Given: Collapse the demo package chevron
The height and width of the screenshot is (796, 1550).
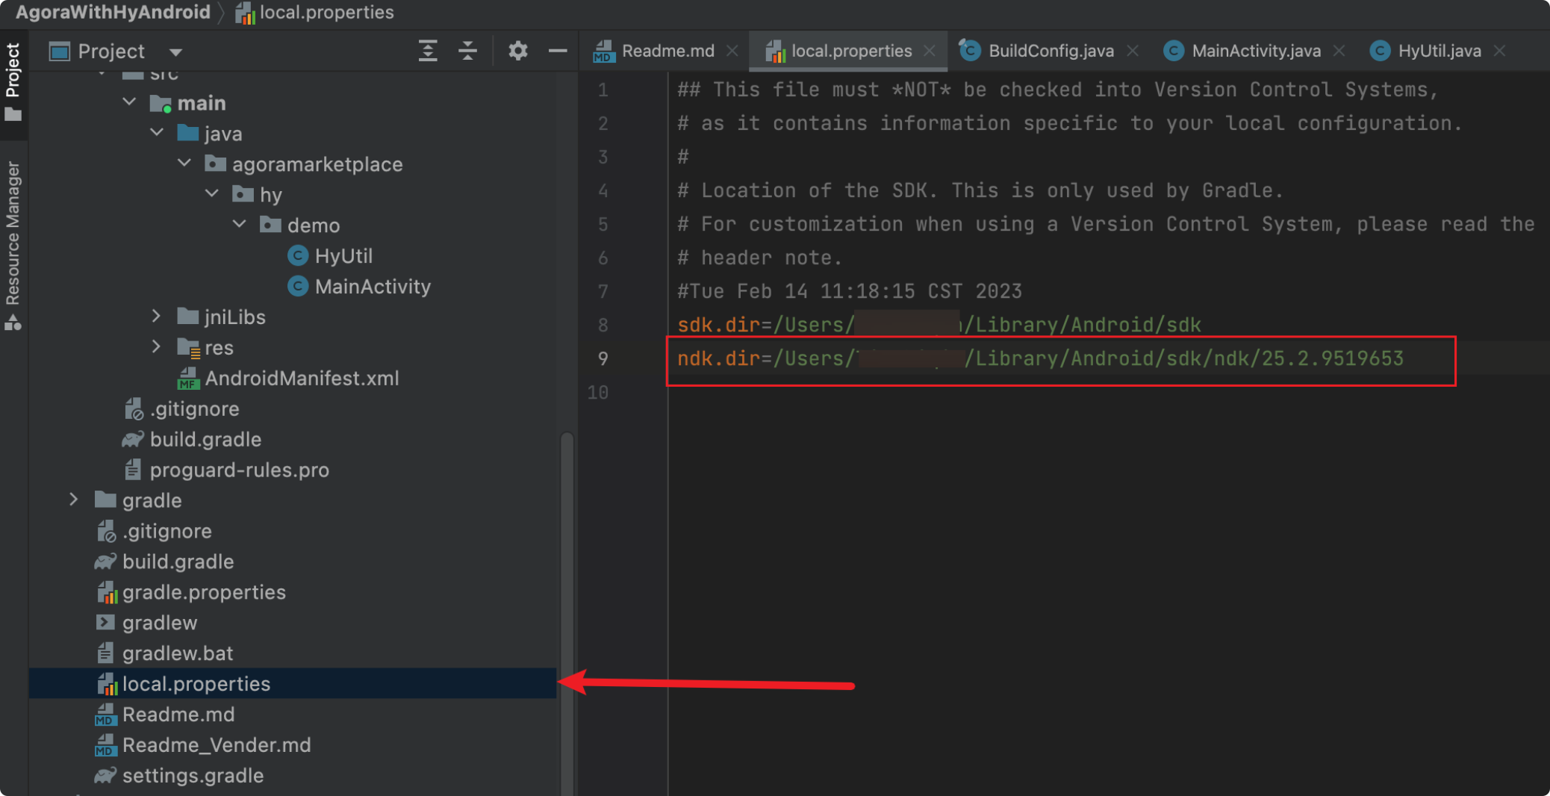Looking at the screenshot, I should pos(240,224).
